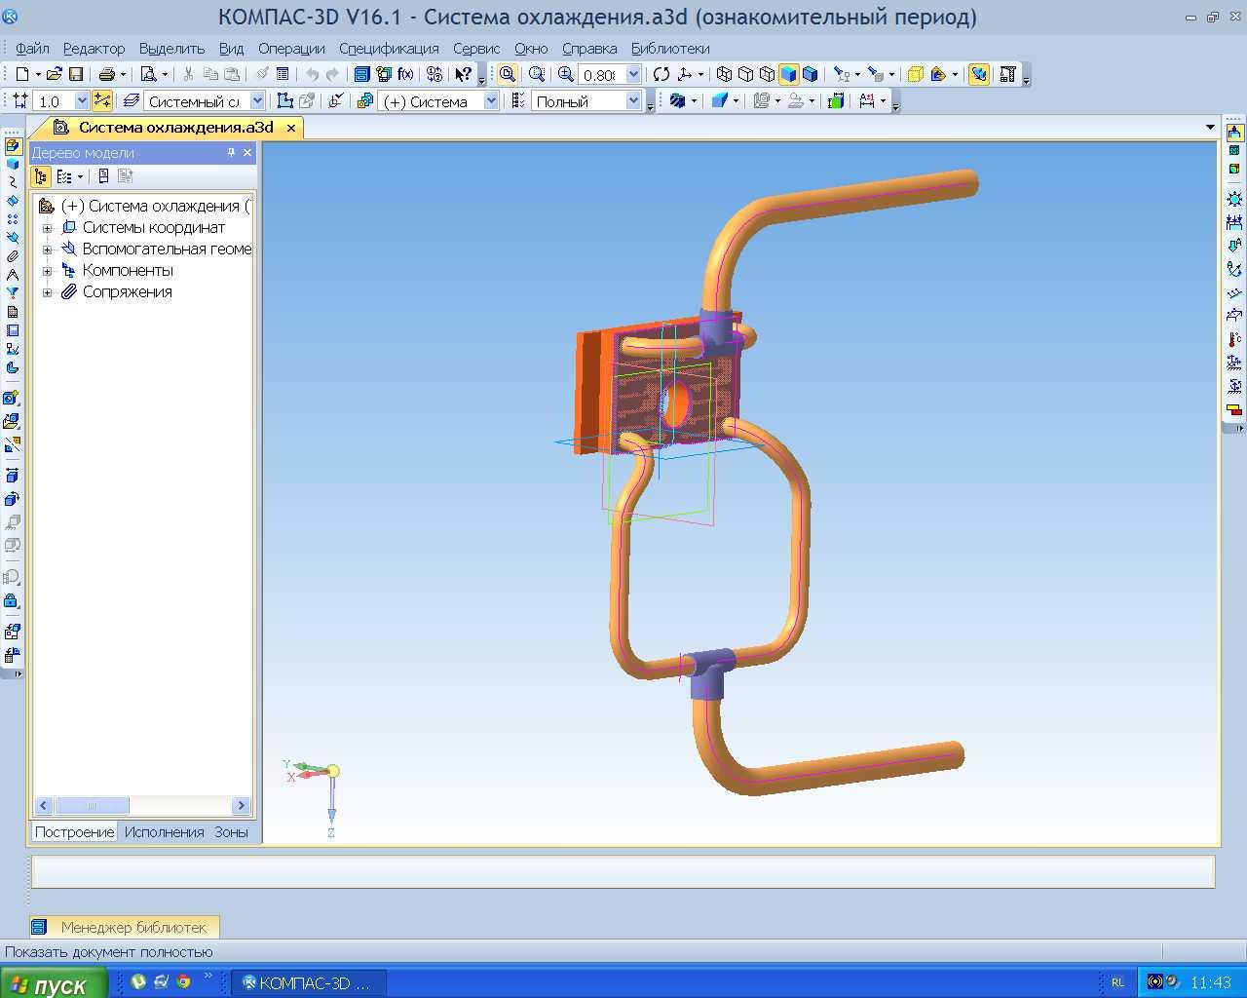Click the Rotate view icon
The height and width of the screenshot is (998, 1247).
(x=661, y=74)
